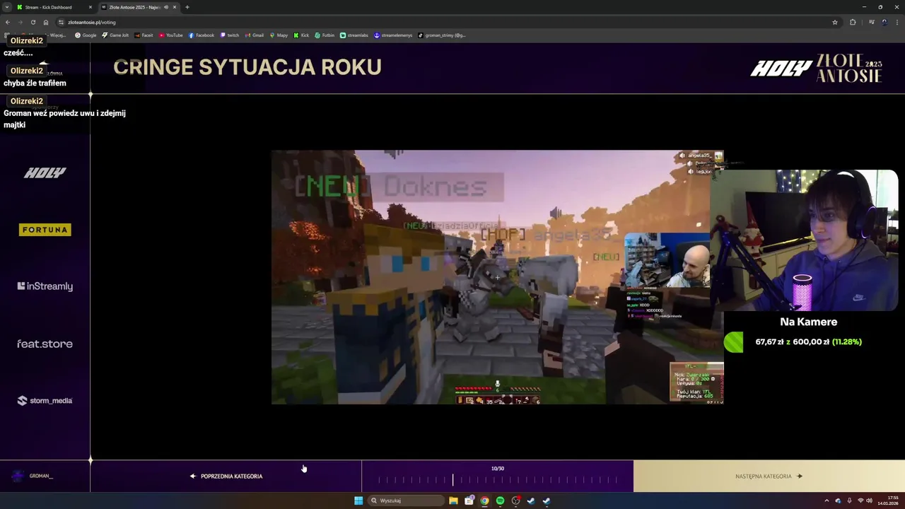Open File Explorer from taskbar
Screen dimensions: 905x509
click(453, 501)
